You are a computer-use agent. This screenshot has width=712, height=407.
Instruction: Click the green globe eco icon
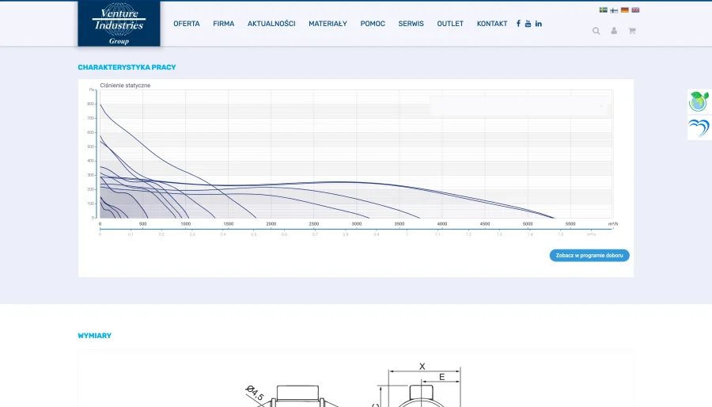click(x=699, y=101)
